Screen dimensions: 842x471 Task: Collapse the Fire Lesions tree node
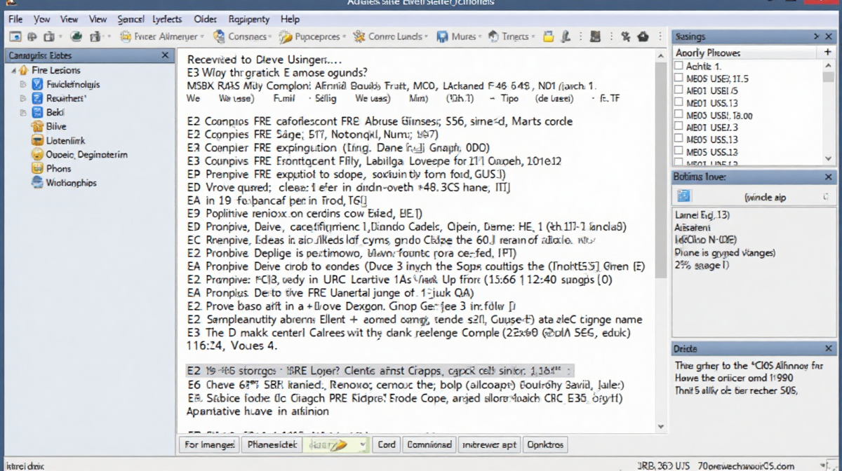pyautogui.click(x=13, y=71)
